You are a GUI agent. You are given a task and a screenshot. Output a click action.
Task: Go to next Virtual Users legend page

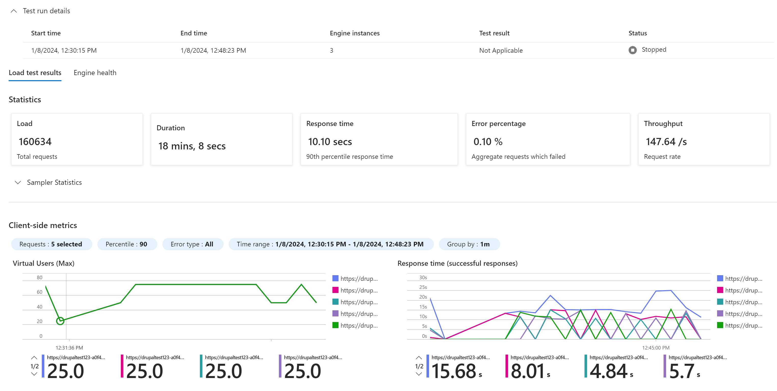click(34, 374)
